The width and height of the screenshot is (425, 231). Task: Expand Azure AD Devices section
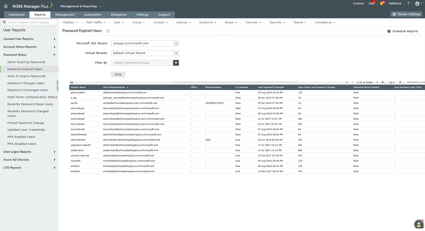pyautogui.click(x=29, y=160)
